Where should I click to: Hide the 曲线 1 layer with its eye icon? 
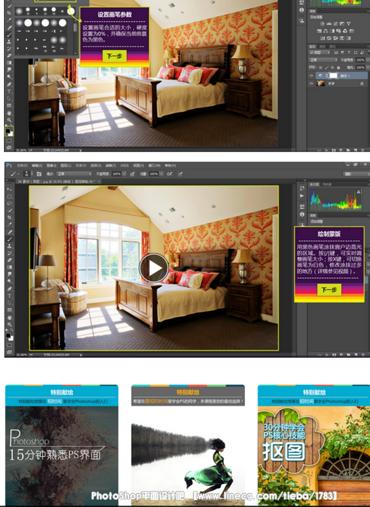click(311, 76)
